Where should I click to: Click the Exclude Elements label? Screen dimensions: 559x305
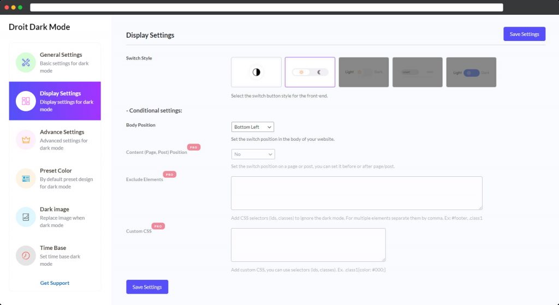point(144,179)
